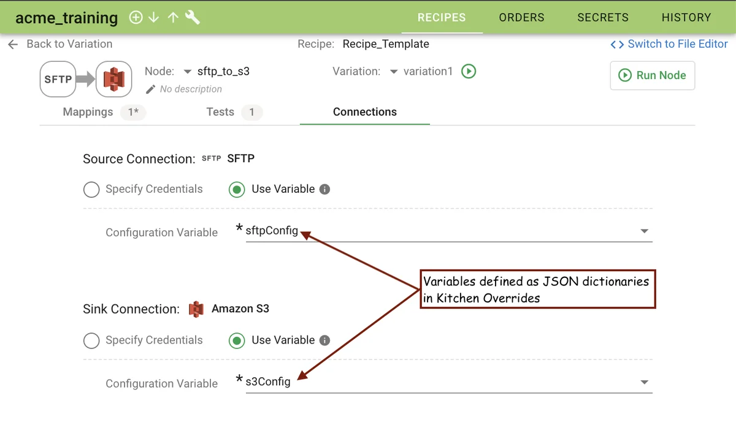Click the pencil icon to edit description

[150, 89]
